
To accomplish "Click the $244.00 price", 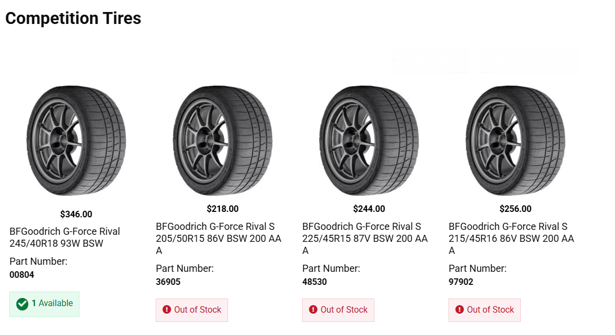I will [369, 209].
